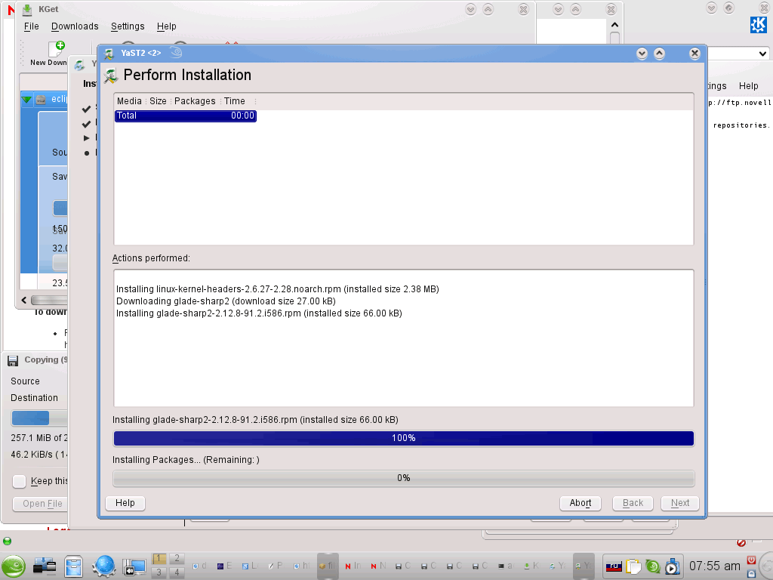Switch to virtual desktop 1 in pager

(x=159, y=558)
